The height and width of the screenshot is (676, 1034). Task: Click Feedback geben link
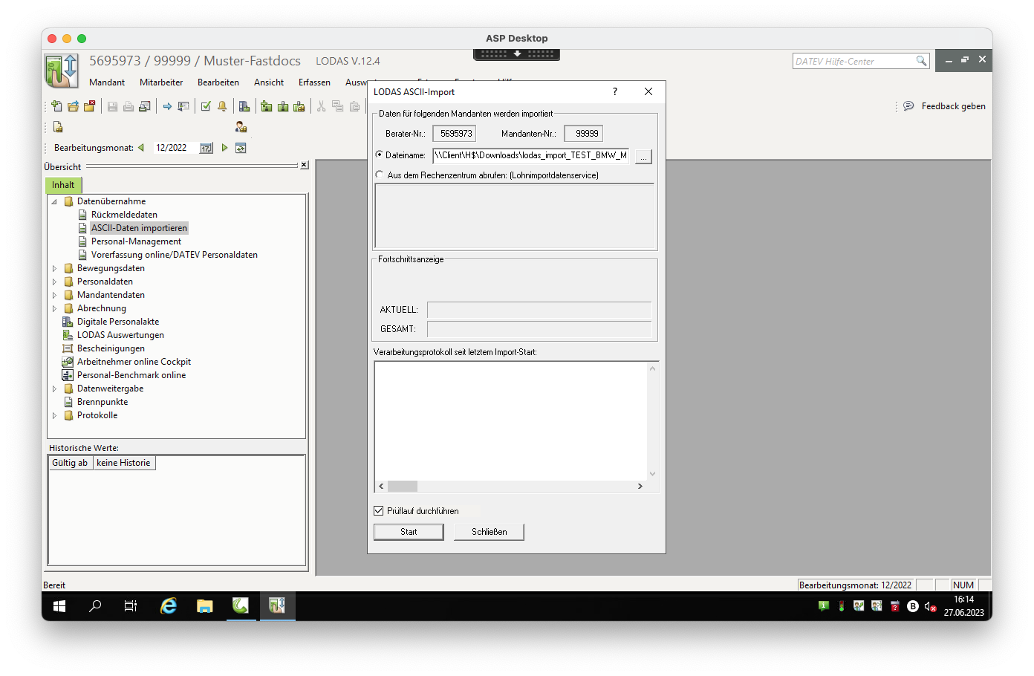[954, 106]
